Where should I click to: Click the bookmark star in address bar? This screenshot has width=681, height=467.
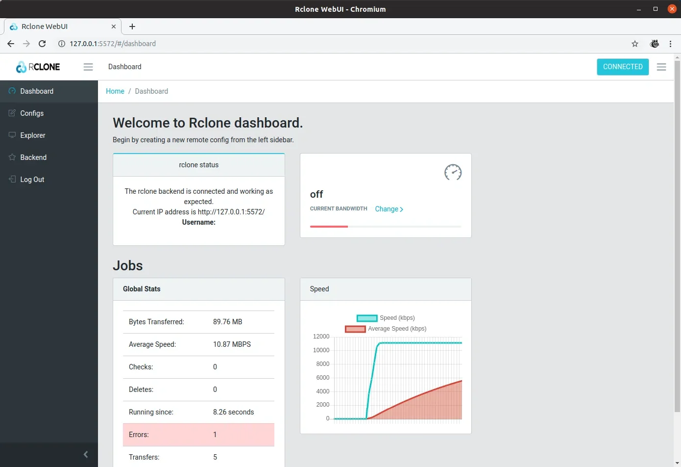(x=634, y=44)
